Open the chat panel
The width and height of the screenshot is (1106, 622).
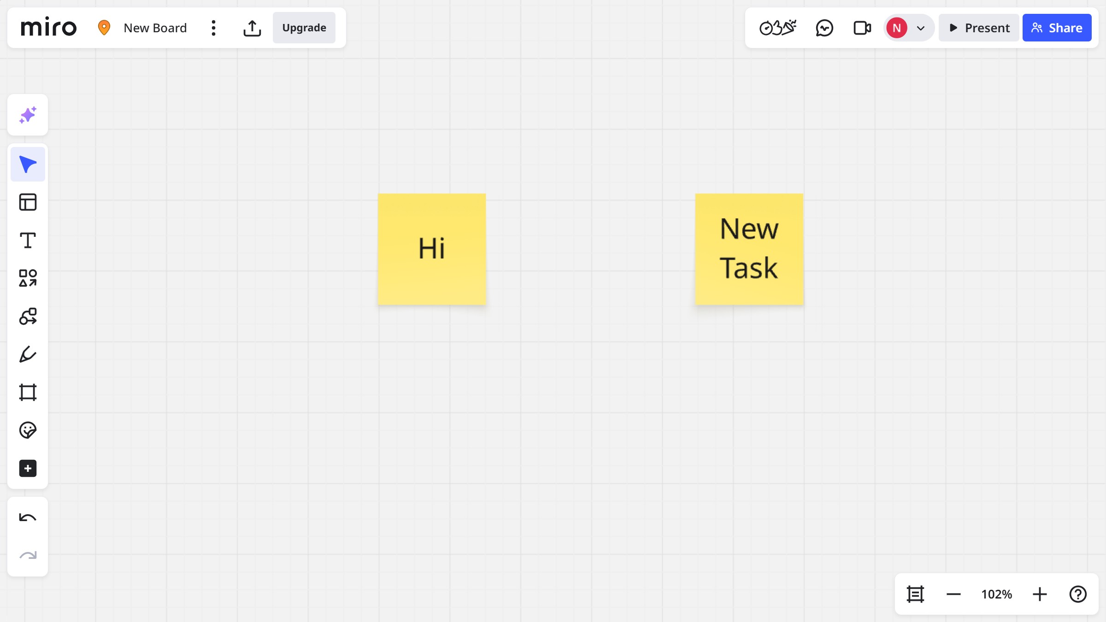point(824,28)
